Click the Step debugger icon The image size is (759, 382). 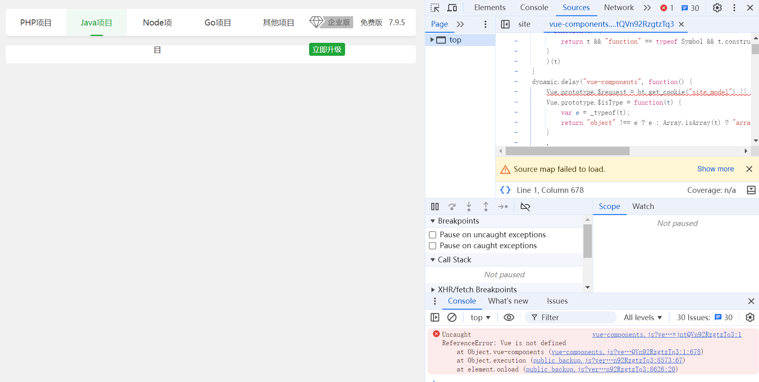(503, 207)
